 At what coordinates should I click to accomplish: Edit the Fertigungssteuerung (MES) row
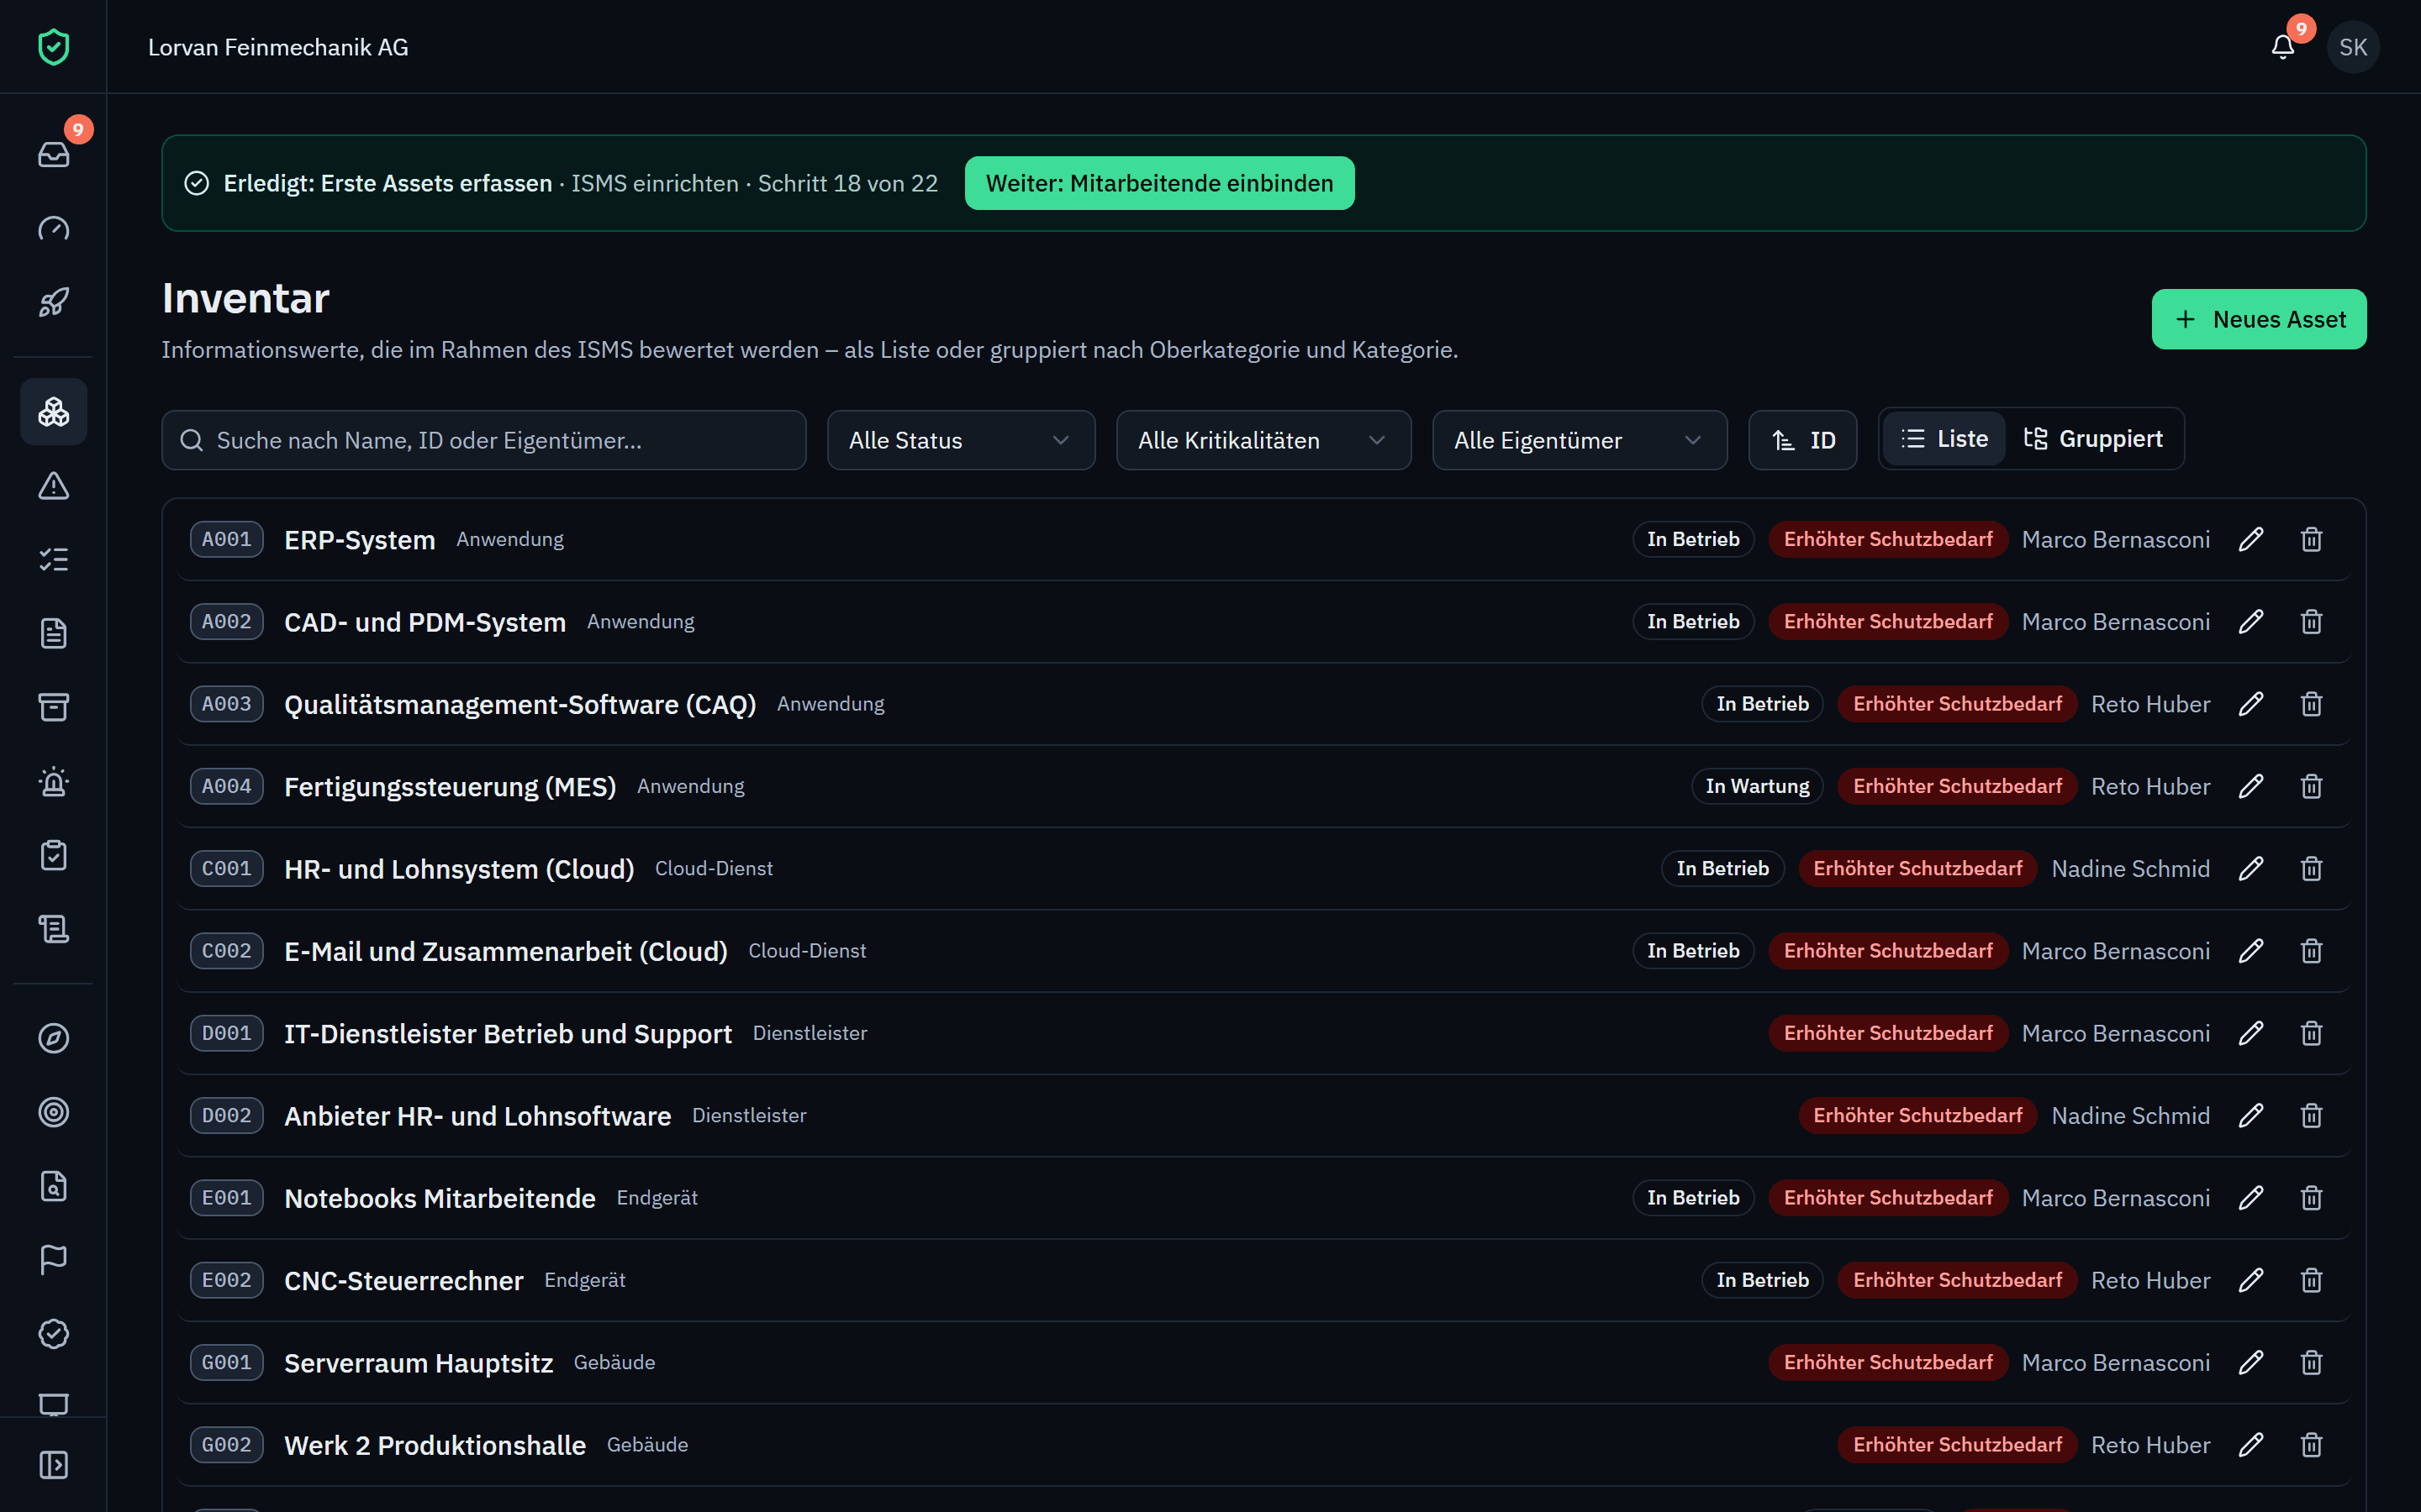(x=2251, y=787)
